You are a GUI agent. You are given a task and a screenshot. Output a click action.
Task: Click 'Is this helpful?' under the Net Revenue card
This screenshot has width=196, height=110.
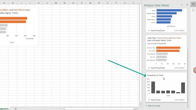[179, 31]
